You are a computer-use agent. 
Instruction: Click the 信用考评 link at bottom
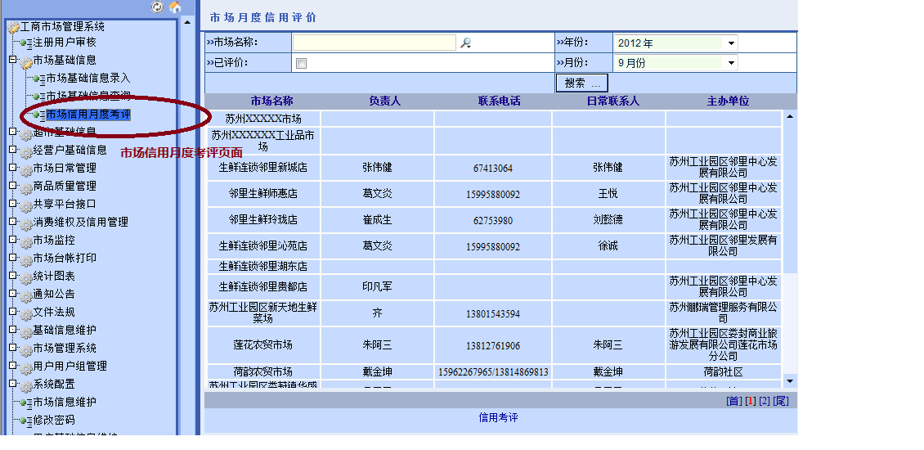499,417
